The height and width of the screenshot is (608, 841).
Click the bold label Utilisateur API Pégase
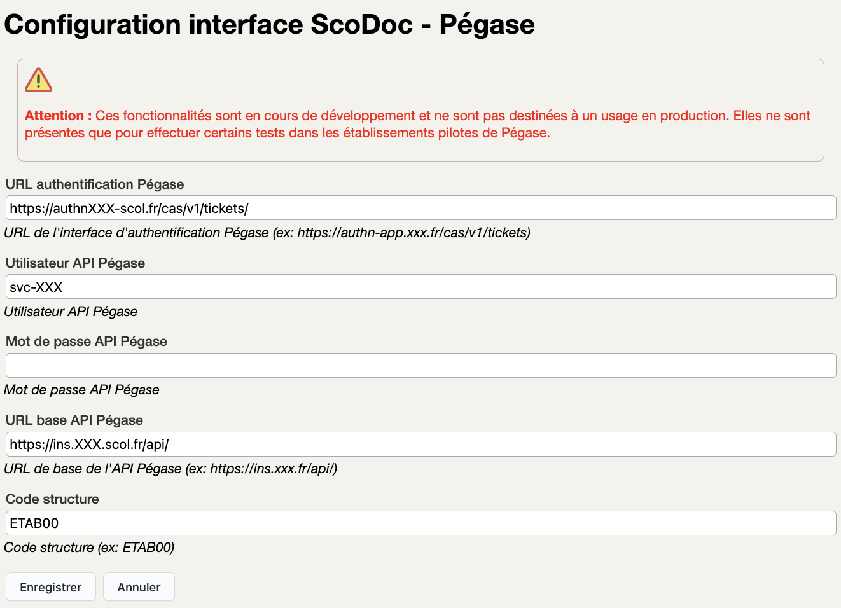coord(75,263)
